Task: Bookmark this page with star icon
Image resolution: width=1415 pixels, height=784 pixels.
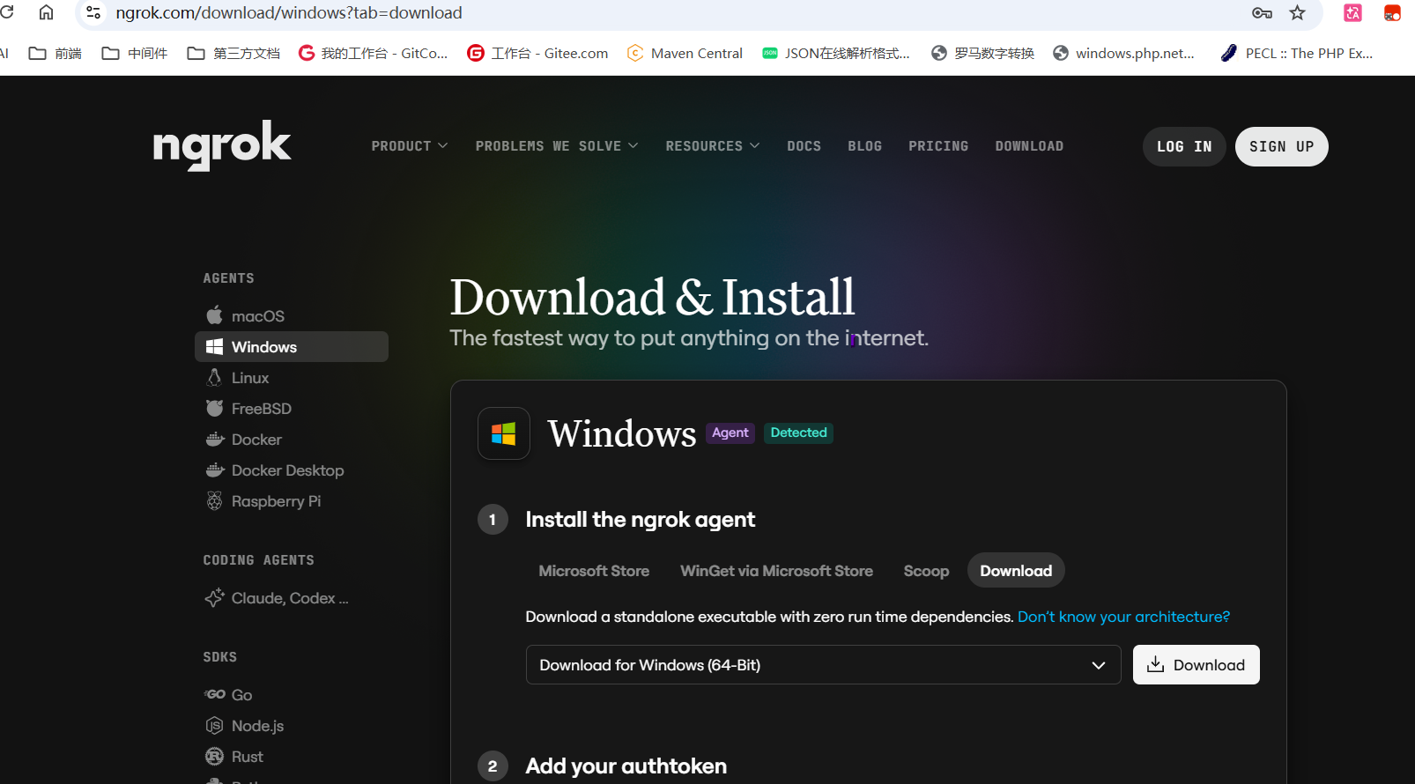Action: click(1297, 13)
